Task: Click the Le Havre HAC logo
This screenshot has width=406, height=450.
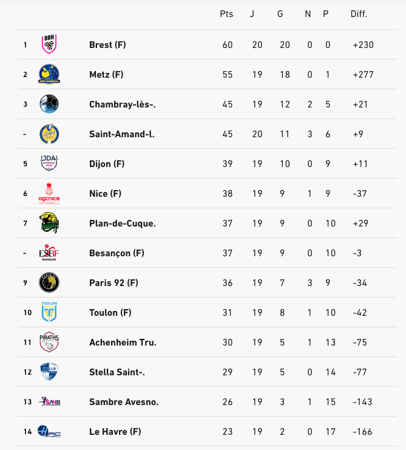Action: (x=49, y=431)
